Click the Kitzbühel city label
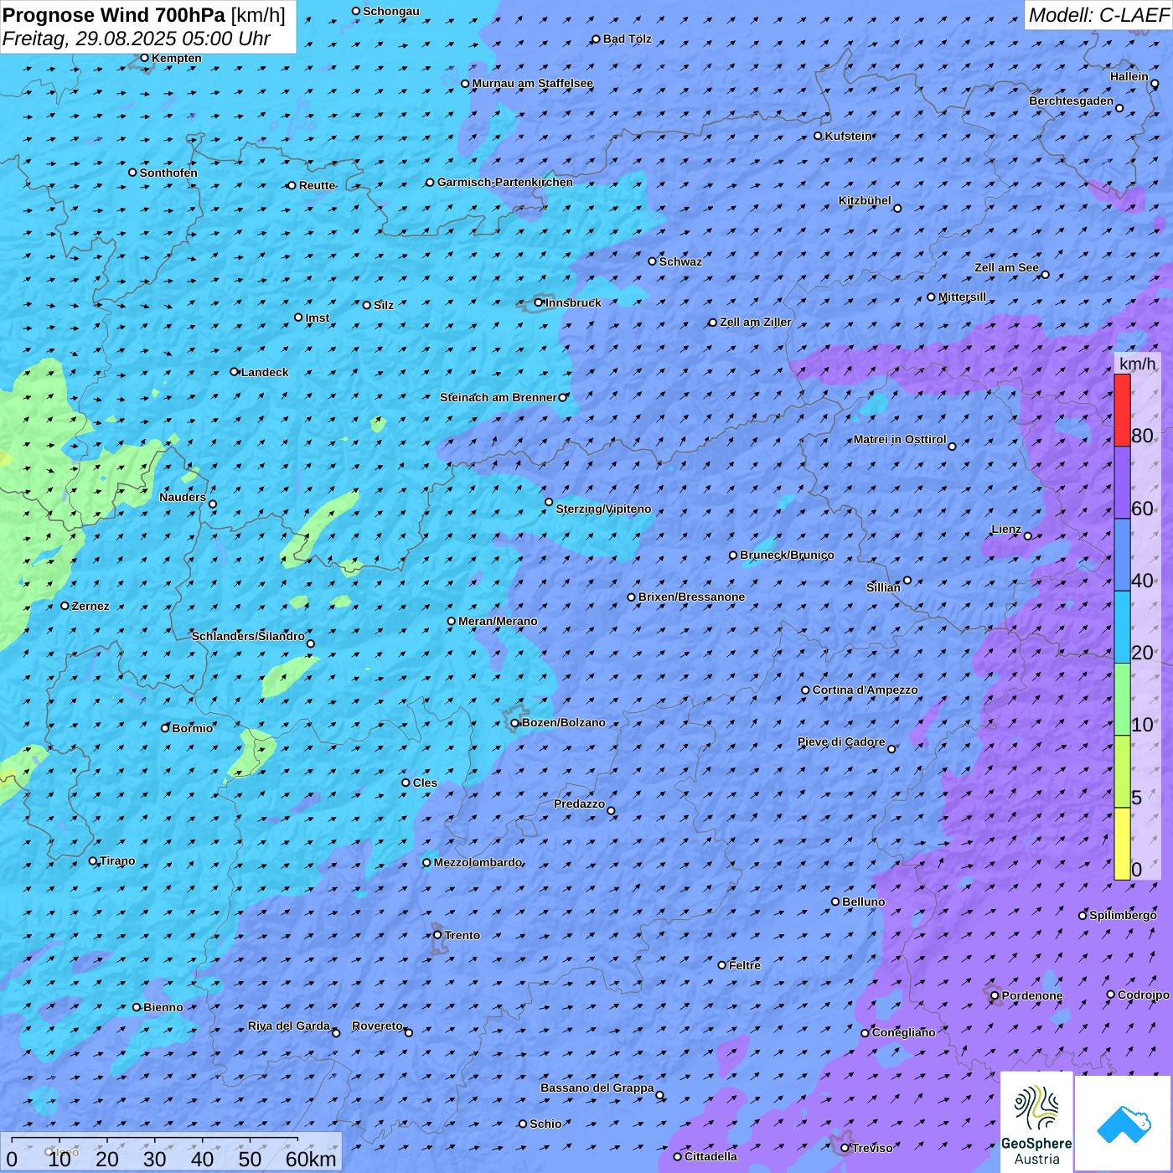This screenshot has width=1173, height=1173. coord(865,200)
